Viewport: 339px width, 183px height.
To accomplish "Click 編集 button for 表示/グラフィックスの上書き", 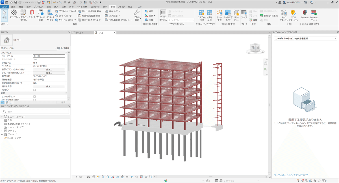I will click(x=49, y=70).
